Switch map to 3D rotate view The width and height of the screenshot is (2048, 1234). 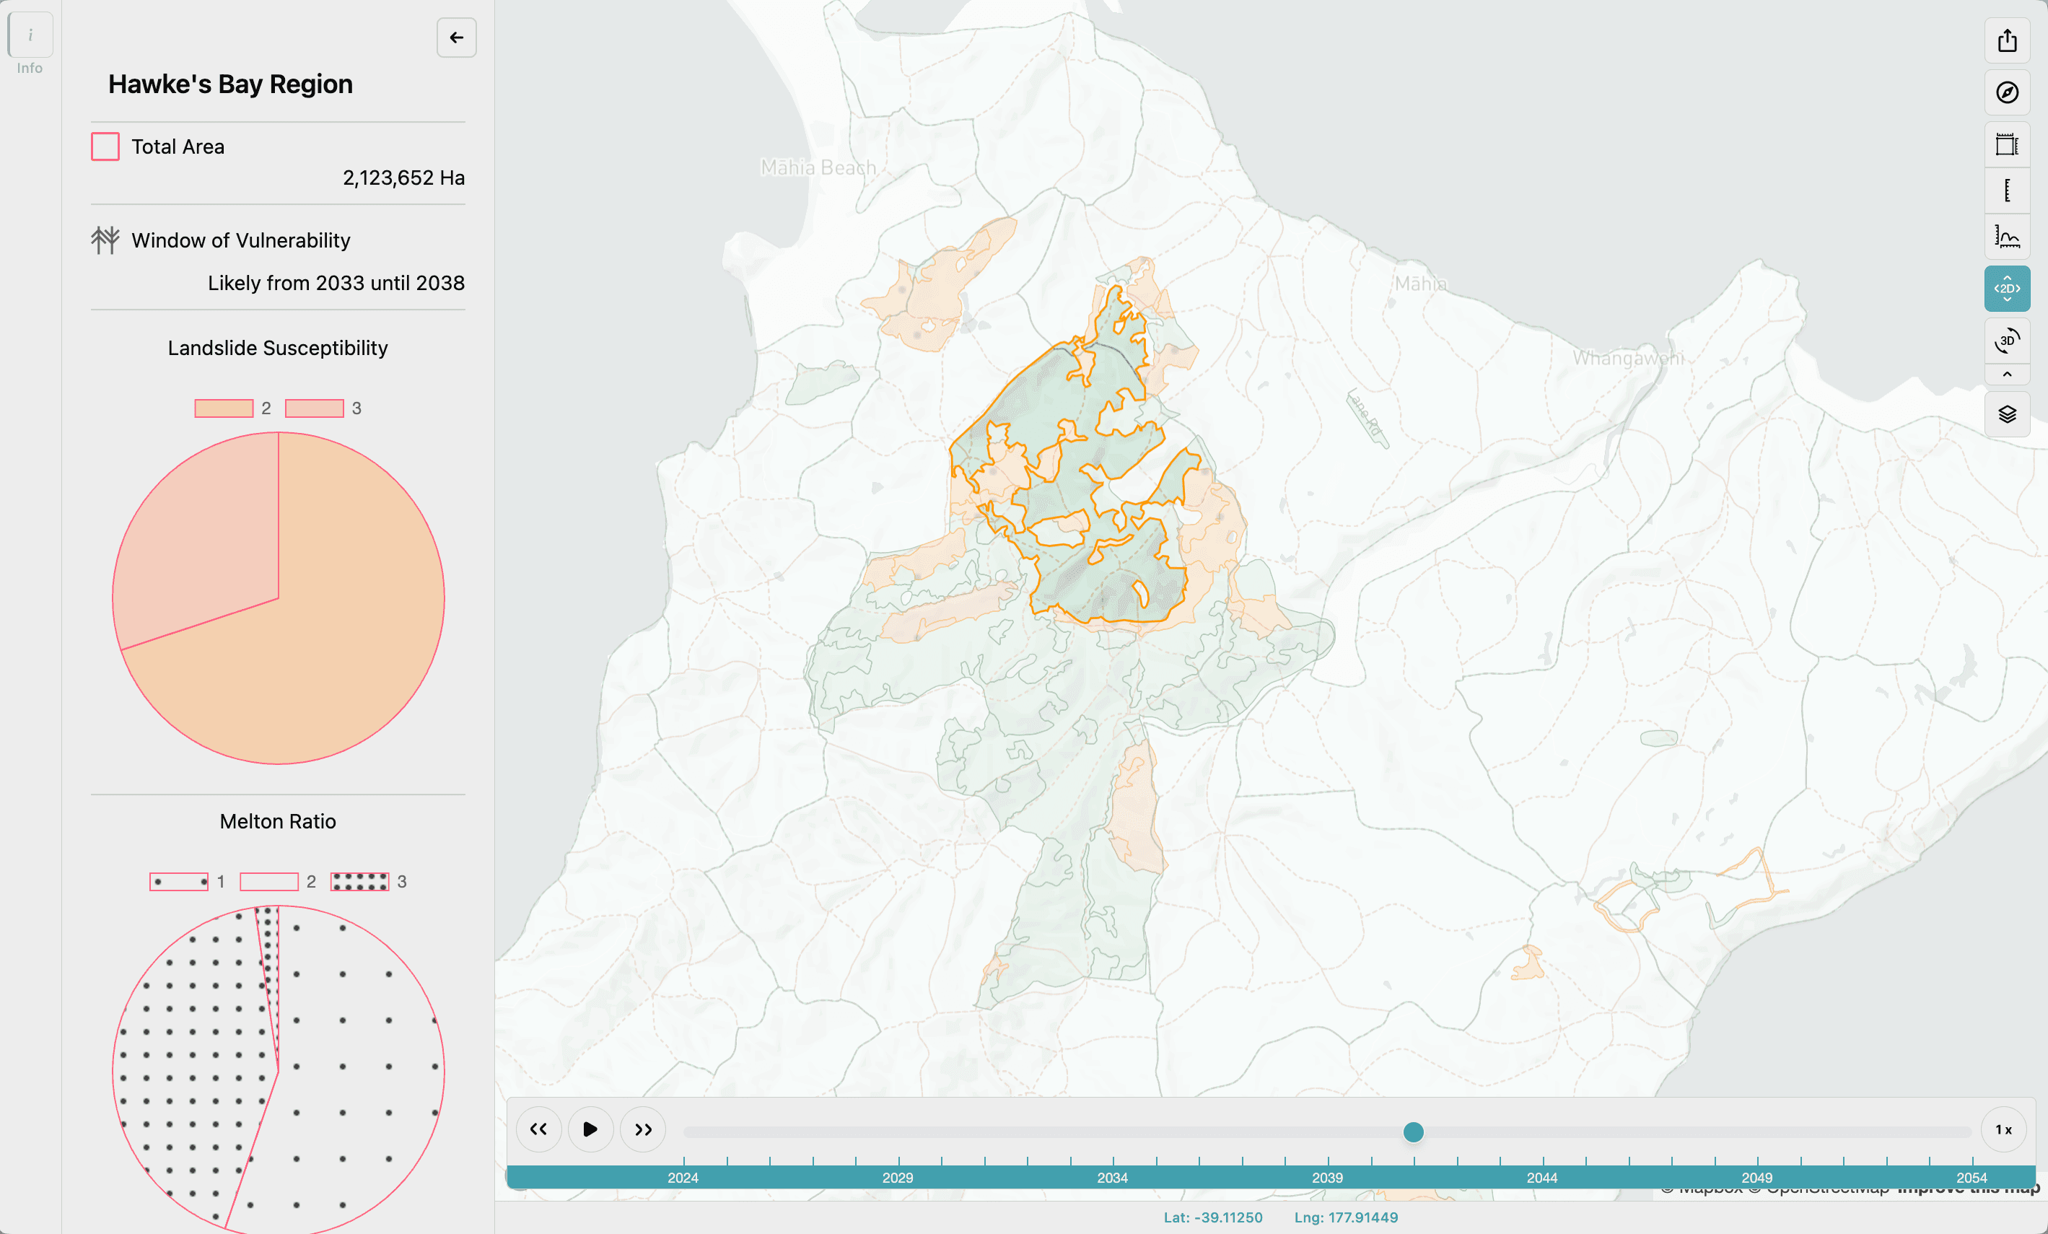[2006, 341]
